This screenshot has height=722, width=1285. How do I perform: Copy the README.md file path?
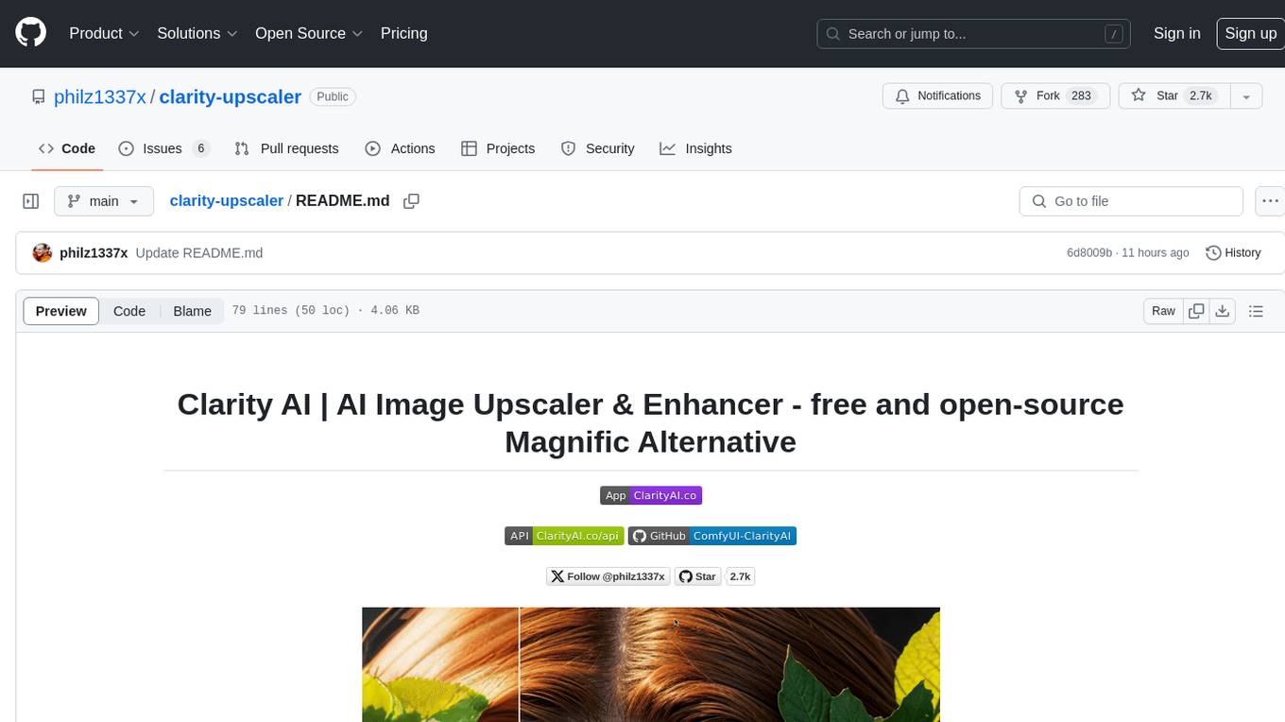pyautogui.click(x=411, y=201)
